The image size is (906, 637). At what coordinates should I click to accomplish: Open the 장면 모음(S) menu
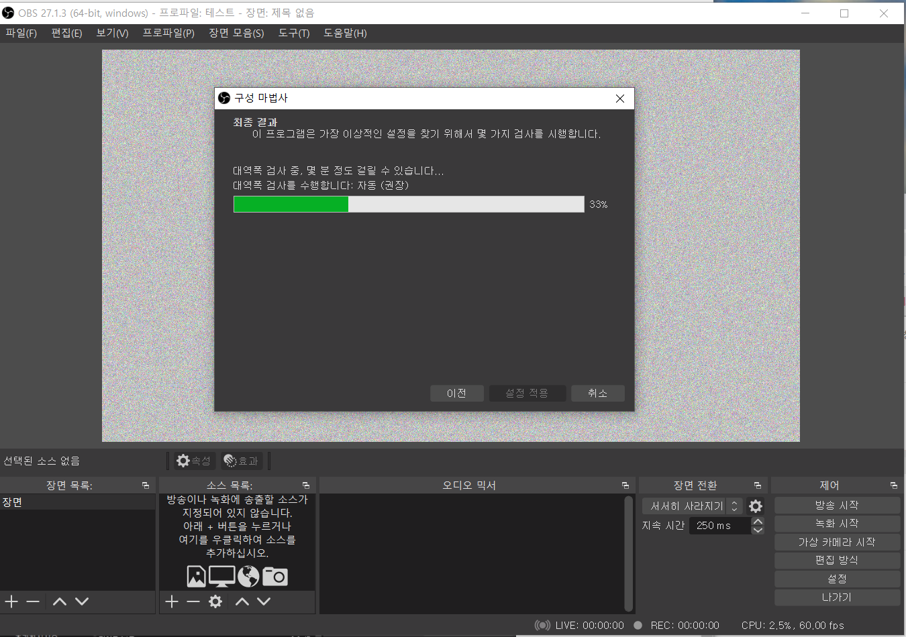(x=236, y=33)
